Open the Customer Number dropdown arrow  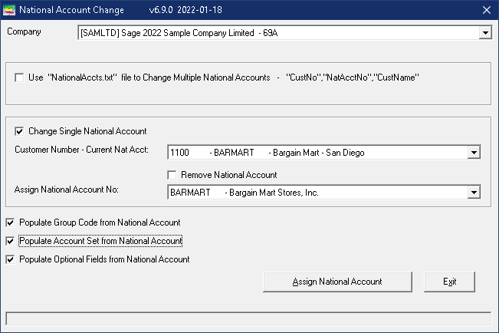(x=474, y=153)
